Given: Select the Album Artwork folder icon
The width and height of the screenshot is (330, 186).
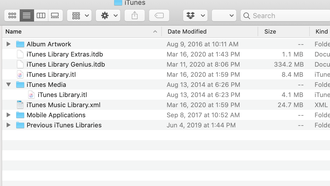Looking at the screenshot, I should (20, 44).
